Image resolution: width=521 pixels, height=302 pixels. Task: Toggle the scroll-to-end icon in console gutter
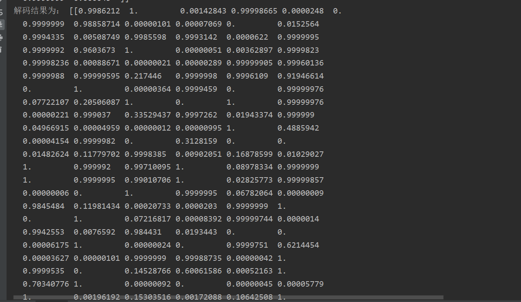(1, 24)
